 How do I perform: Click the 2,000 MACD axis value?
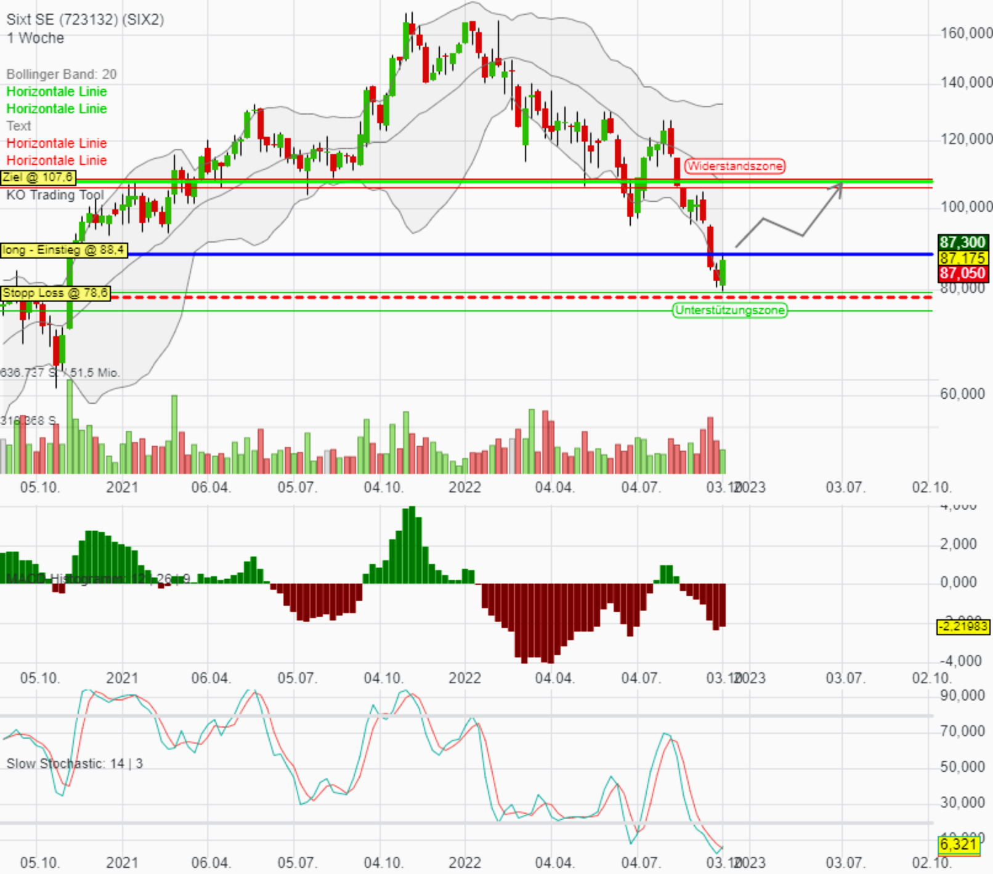coord(959,544)
